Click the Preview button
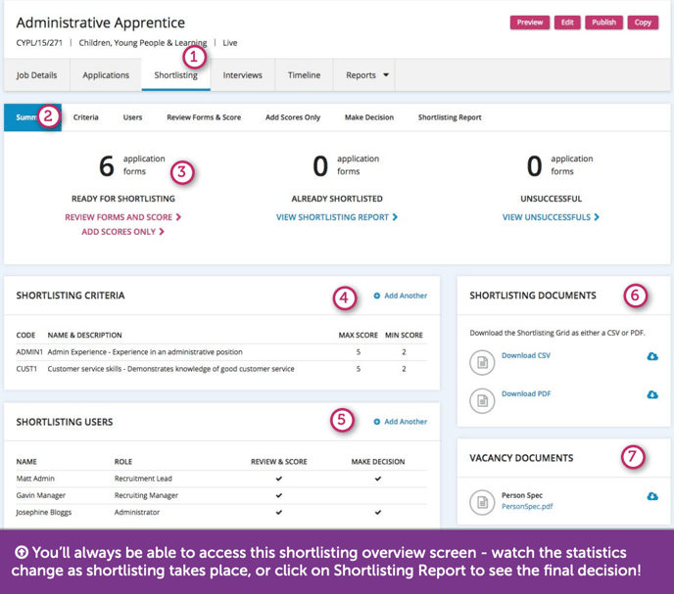The image size is (674, 594). click(530, 23)
